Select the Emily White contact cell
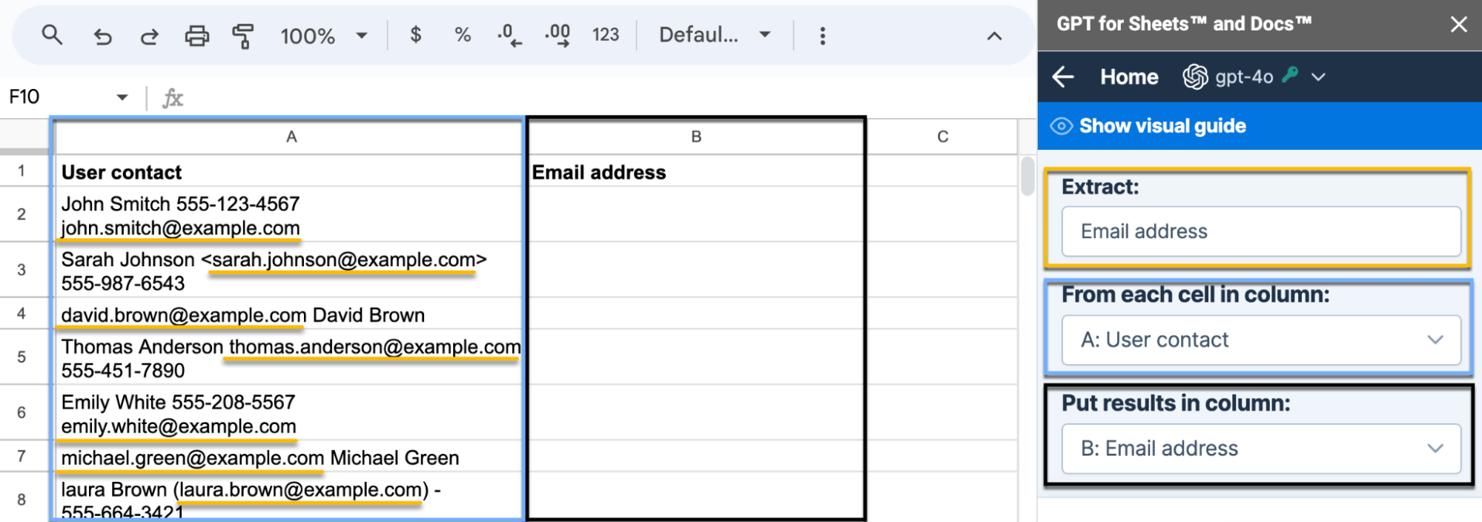The width and height of the screenshot is (1482, 522). tap(288, 413)
